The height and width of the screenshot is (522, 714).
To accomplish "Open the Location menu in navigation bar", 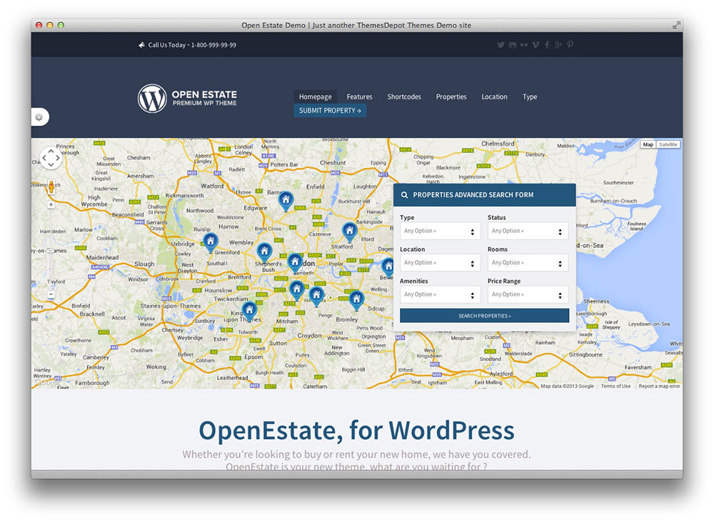I will 494,96.
